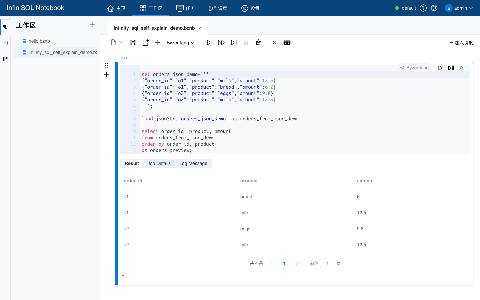
Task: Switch to 工作区 workspace tab
Action: (151, 8)
